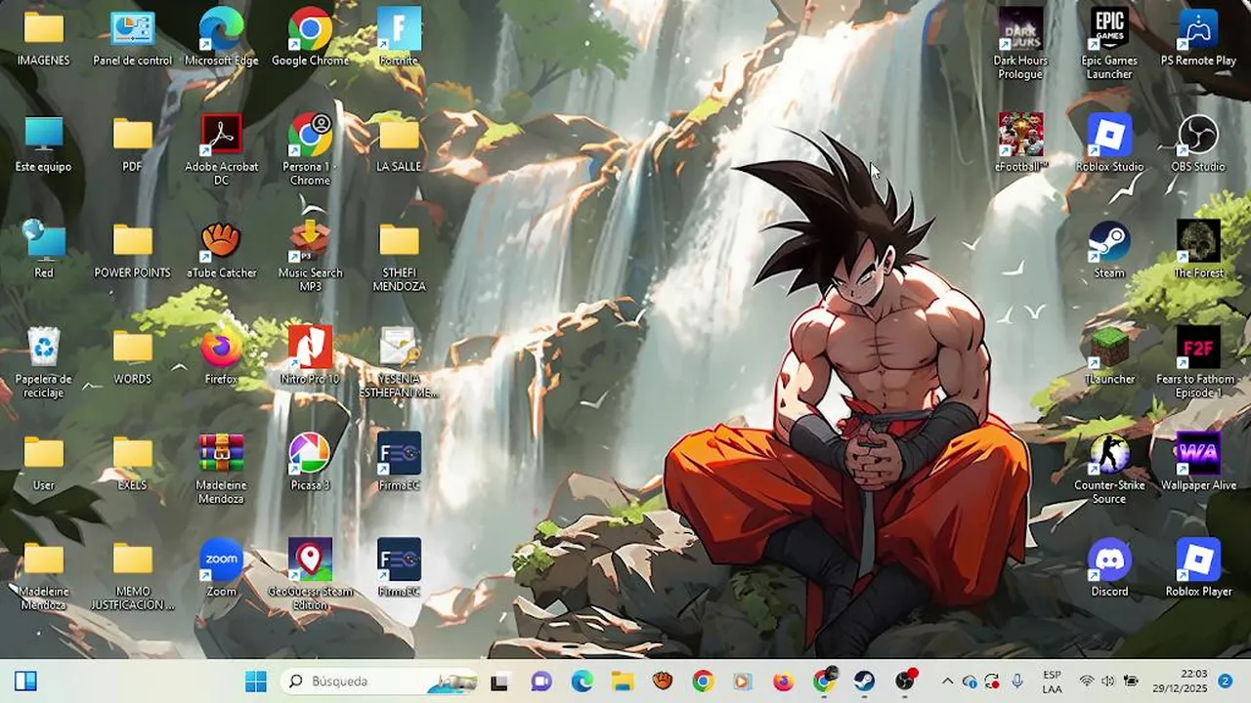Open the Madeleine Mendoza WinRAR archive

tap(221, 469)
